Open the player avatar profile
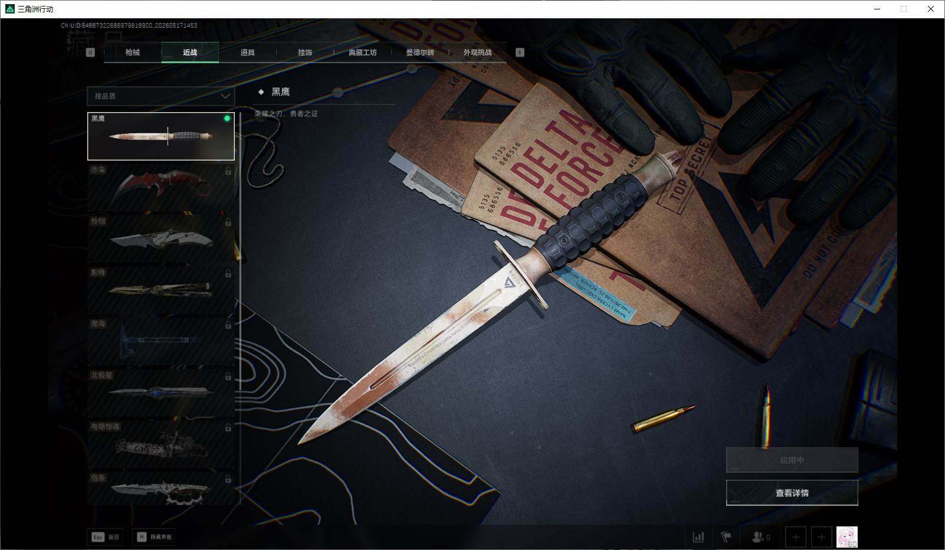Screen dimensions: 945x550 tap(847, 537)
